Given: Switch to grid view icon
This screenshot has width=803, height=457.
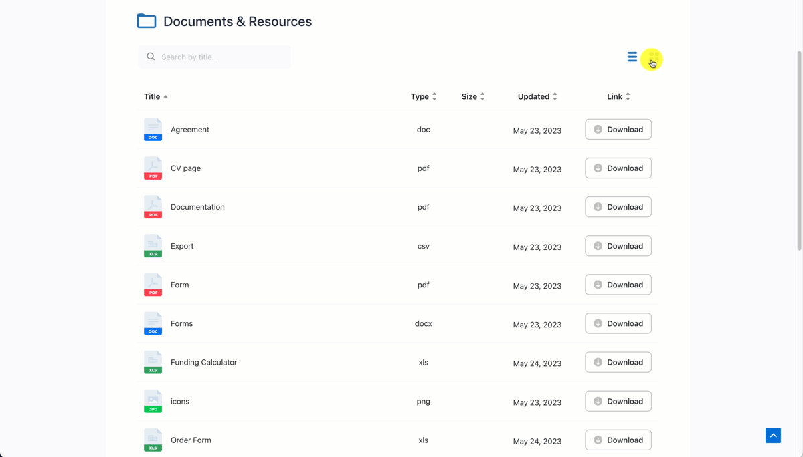Looking at the screenshot, I should click(652, 57).
